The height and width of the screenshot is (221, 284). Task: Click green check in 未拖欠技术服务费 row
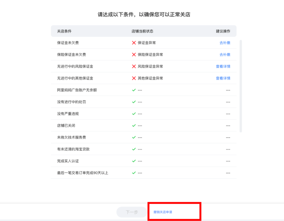(134, 137)
